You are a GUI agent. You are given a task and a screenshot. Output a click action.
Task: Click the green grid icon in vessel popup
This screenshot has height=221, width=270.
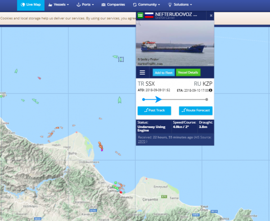pos(140,15)
